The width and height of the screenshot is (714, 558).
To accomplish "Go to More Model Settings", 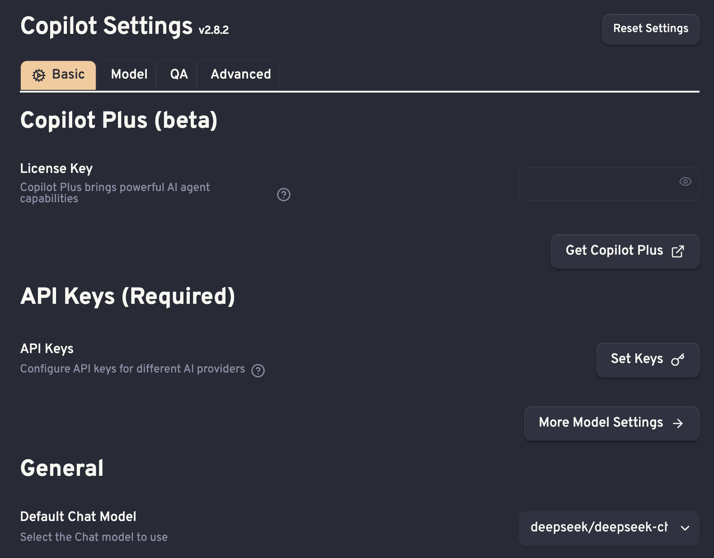I will pyautogui.click(x=612, y=423).
